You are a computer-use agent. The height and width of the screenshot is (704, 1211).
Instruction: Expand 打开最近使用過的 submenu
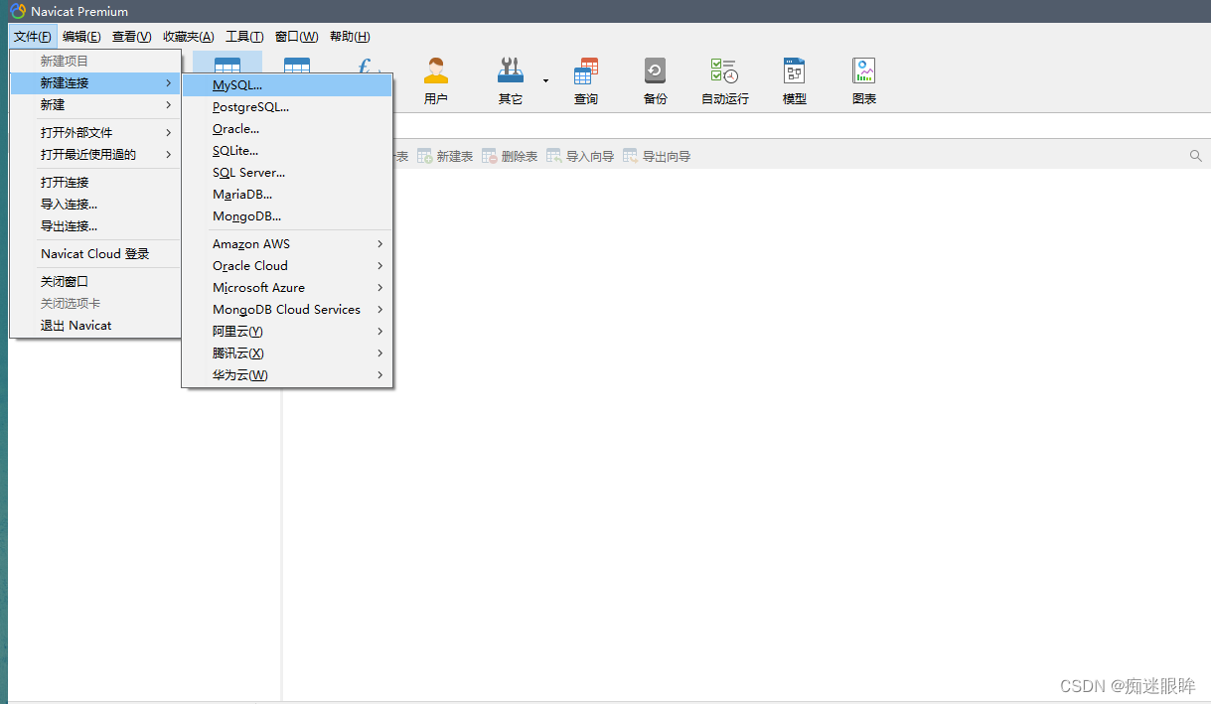95,155
